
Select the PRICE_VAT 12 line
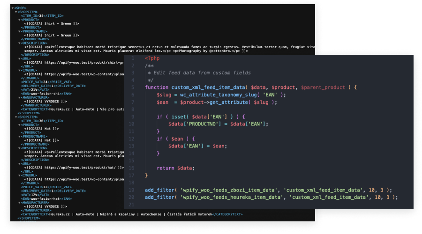click(x=46, y=187)
